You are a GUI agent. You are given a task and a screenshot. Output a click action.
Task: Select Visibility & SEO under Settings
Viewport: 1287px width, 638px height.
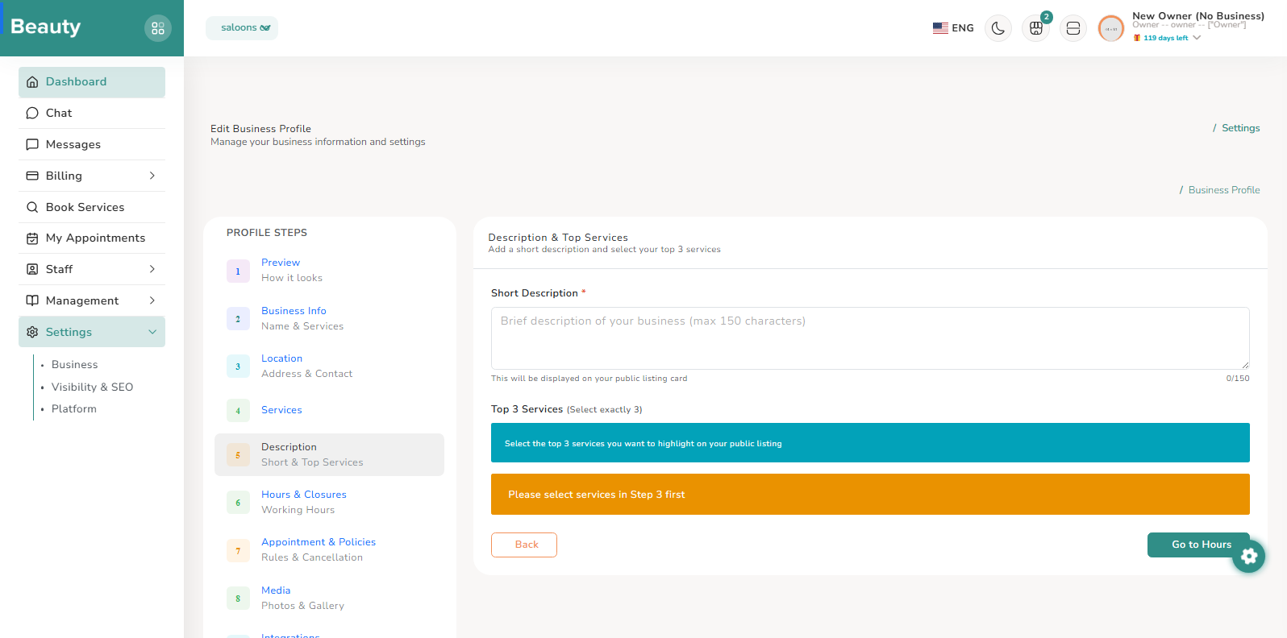(92, 387)
